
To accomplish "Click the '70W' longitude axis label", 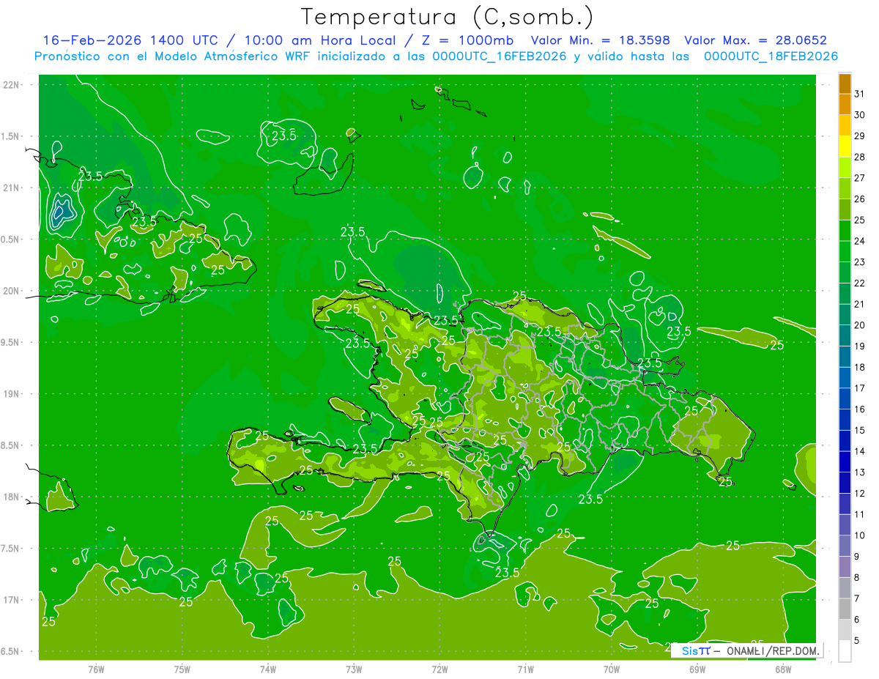I will point(612,669).
